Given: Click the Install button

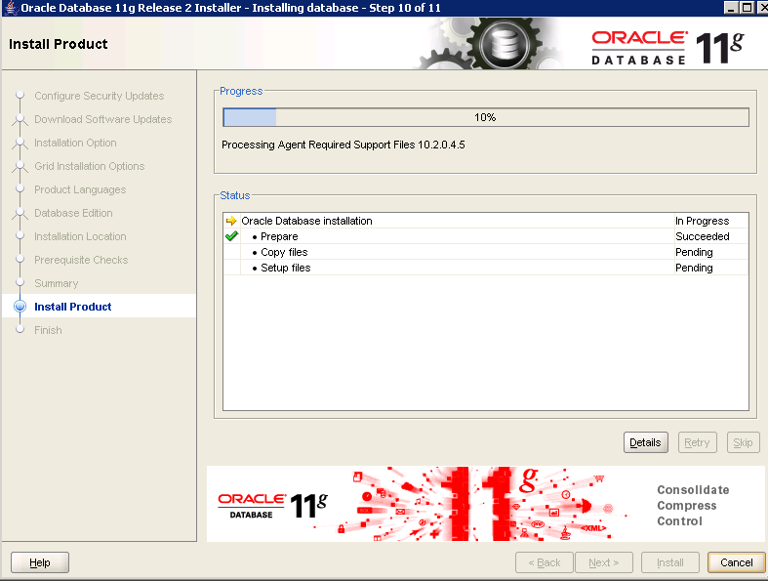Looking at the screenshot, I should coord(670,562).
